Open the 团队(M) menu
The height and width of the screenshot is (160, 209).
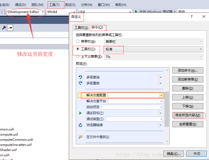pyautogui.click(x=38, y=5)
